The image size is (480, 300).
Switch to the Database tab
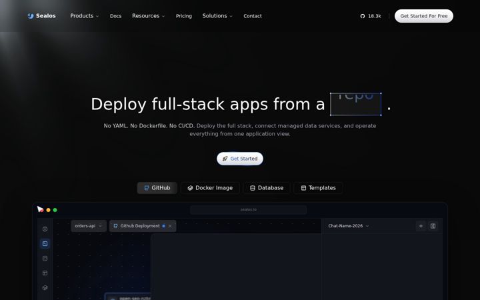(x=267, y=188)
